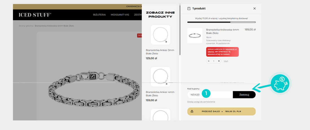Viewport: 310px width, 130px height.
Task: Open Dodaj uwagi do zamówienia link
Action: point(201,102)
